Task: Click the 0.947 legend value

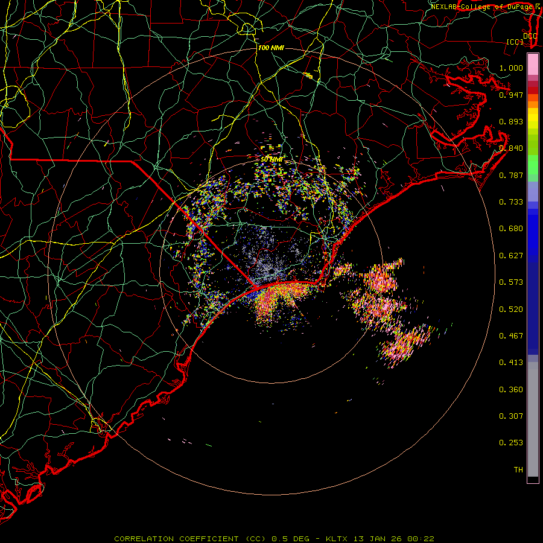Action: (x=511, y=95)
